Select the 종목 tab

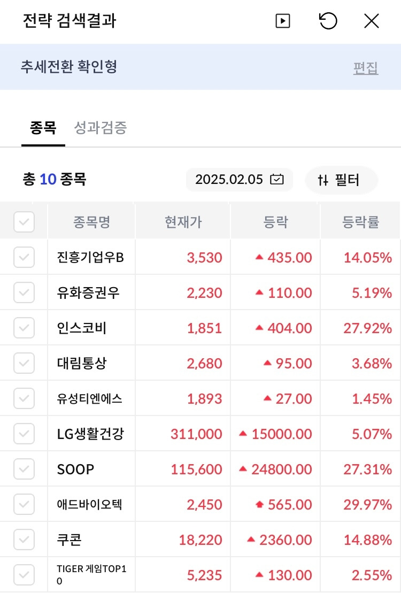point(43,128)
